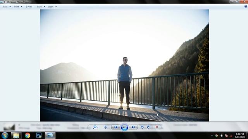Switch to Photoshop in taskbar
The width and height of the screenshot is (248, 139).
[x=39, y=136]
